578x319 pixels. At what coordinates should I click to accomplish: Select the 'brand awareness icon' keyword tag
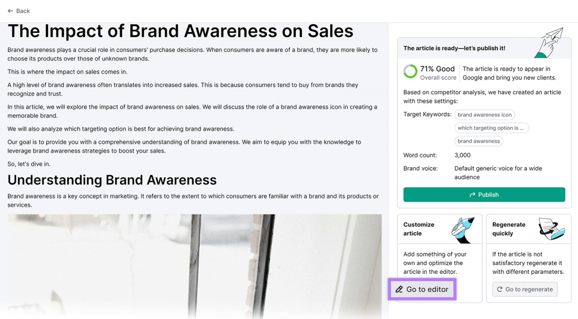[x=484, y=115]
